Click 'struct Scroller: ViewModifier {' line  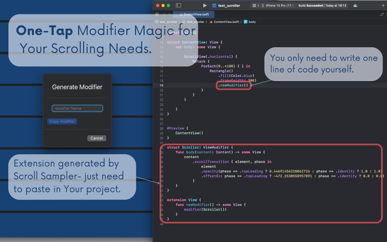(200, 147)
